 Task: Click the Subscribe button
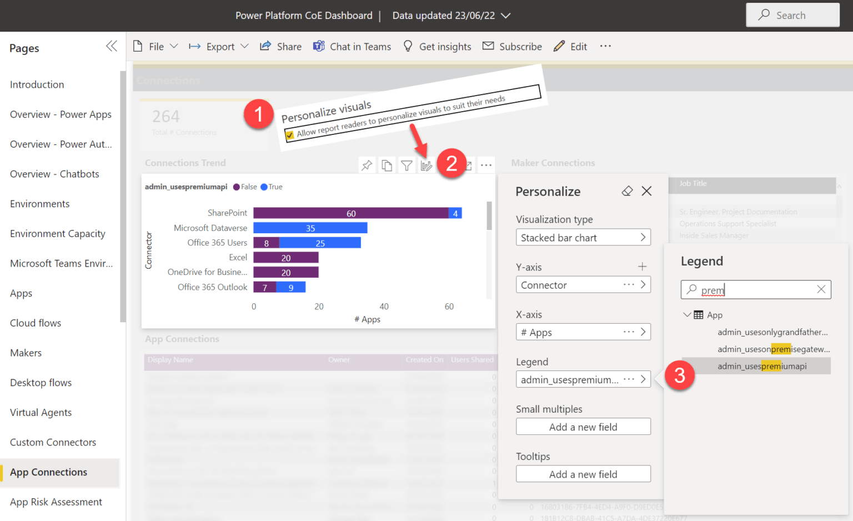pos(512,46)
